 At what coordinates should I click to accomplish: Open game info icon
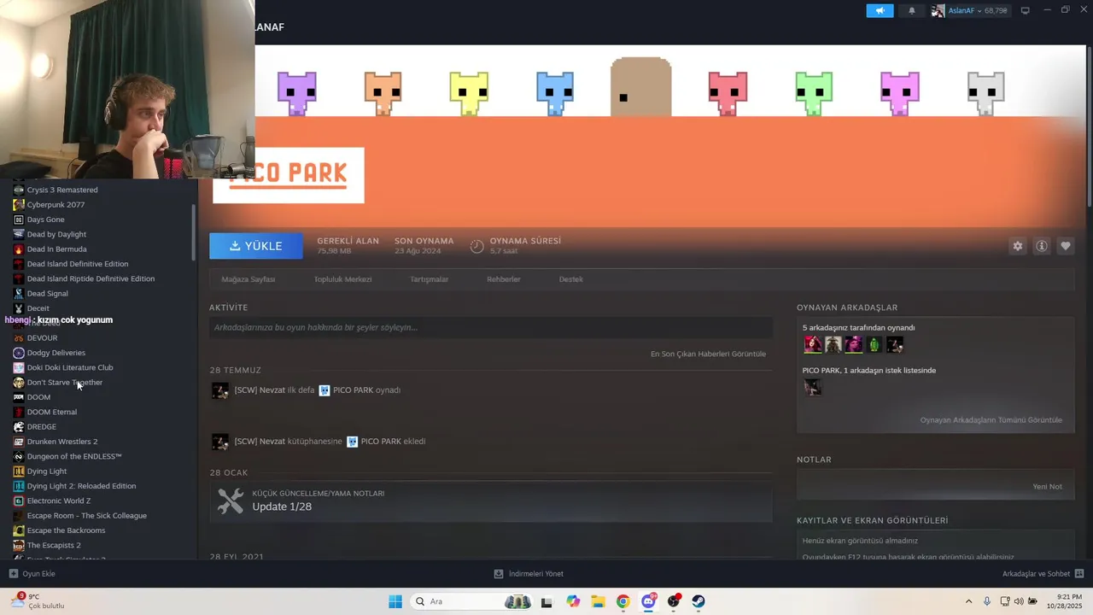(1042, 246)
